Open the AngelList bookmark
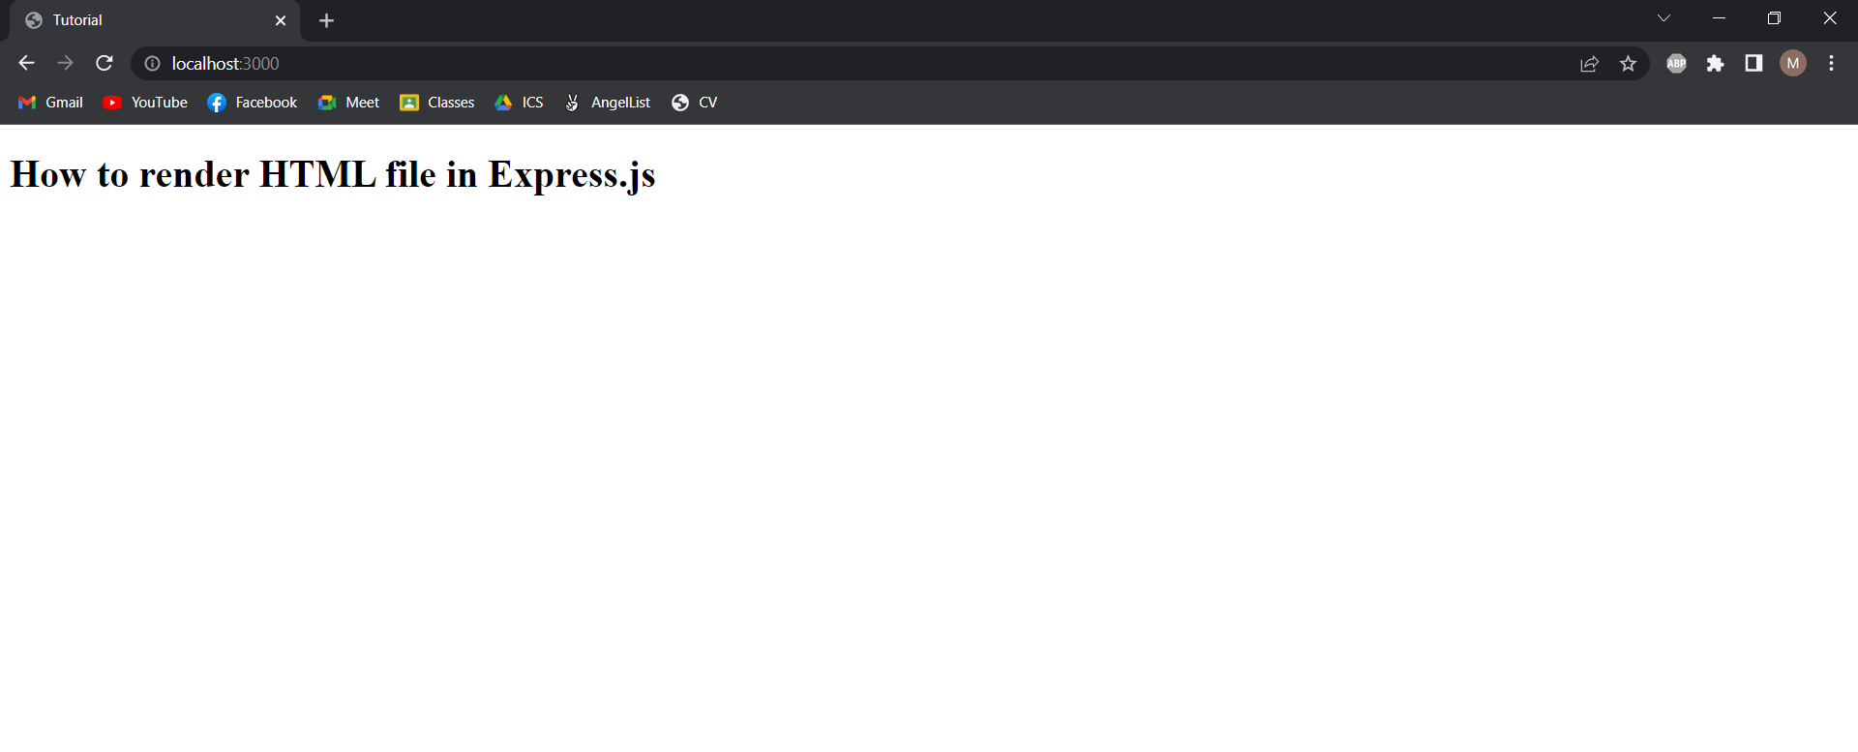The height and width of the screenshot is (752, 1858). (x=608, y=103)
